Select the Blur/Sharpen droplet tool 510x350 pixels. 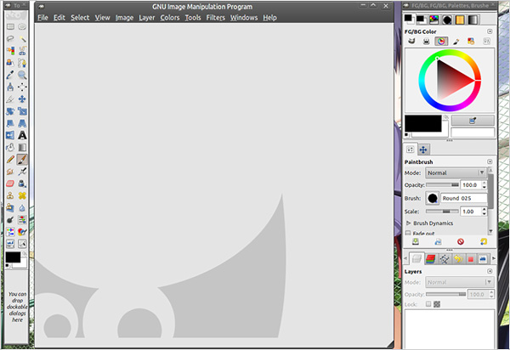[x=22, y=207]
